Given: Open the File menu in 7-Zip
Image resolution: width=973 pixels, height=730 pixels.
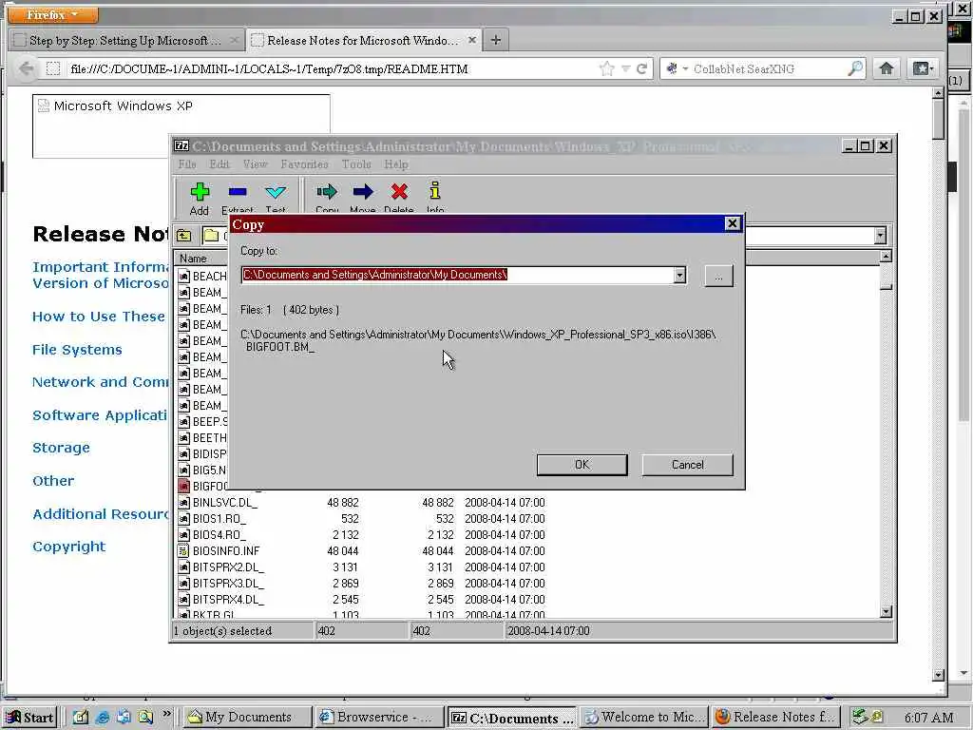Looking at the screenshot, I should [187, 164].
